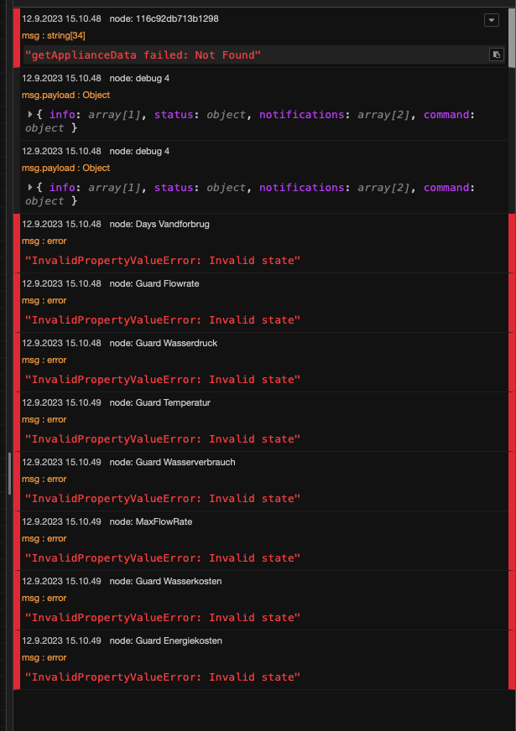
Task: Click the notifications: array[2] property
Action: 301,114
